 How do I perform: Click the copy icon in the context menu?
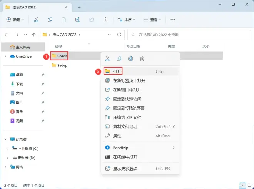point(119,59)
